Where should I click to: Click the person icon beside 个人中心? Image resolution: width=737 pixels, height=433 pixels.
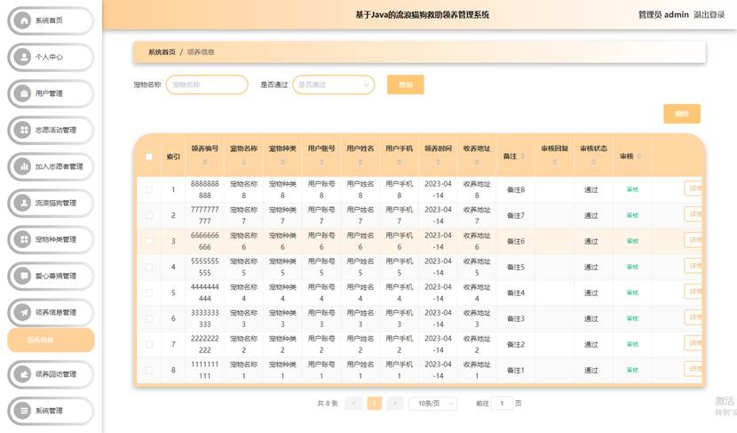pos(23,57)
